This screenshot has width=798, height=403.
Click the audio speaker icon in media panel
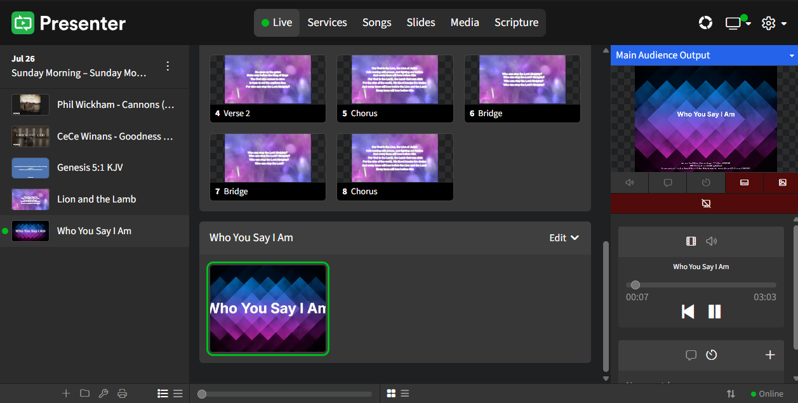[712, 241]
